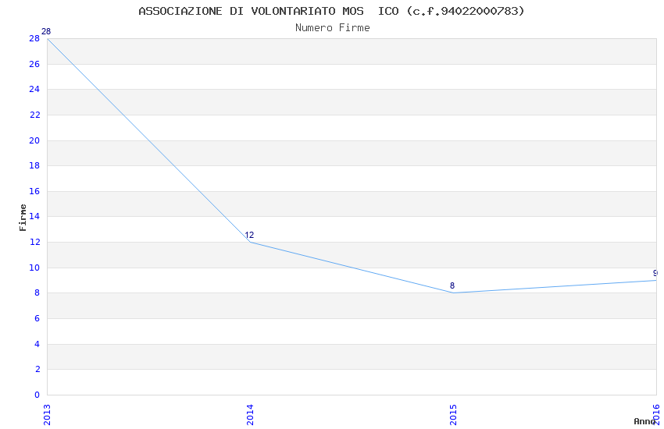Click the y-axis tick label 14
Image resolution: width=664 pixels, height=429 pixels.
point(34,216)
